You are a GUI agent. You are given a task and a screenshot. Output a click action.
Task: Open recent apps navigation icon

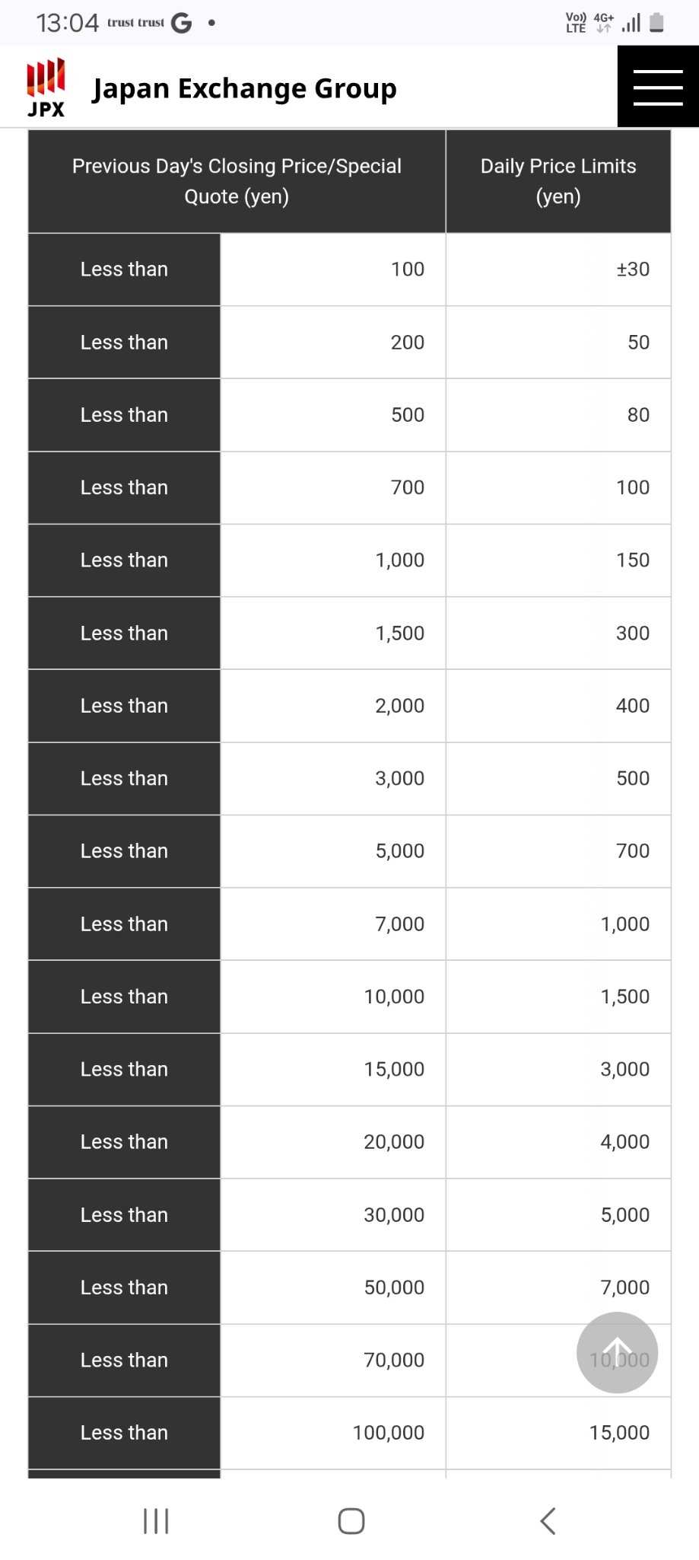(x=156, y=1520)
